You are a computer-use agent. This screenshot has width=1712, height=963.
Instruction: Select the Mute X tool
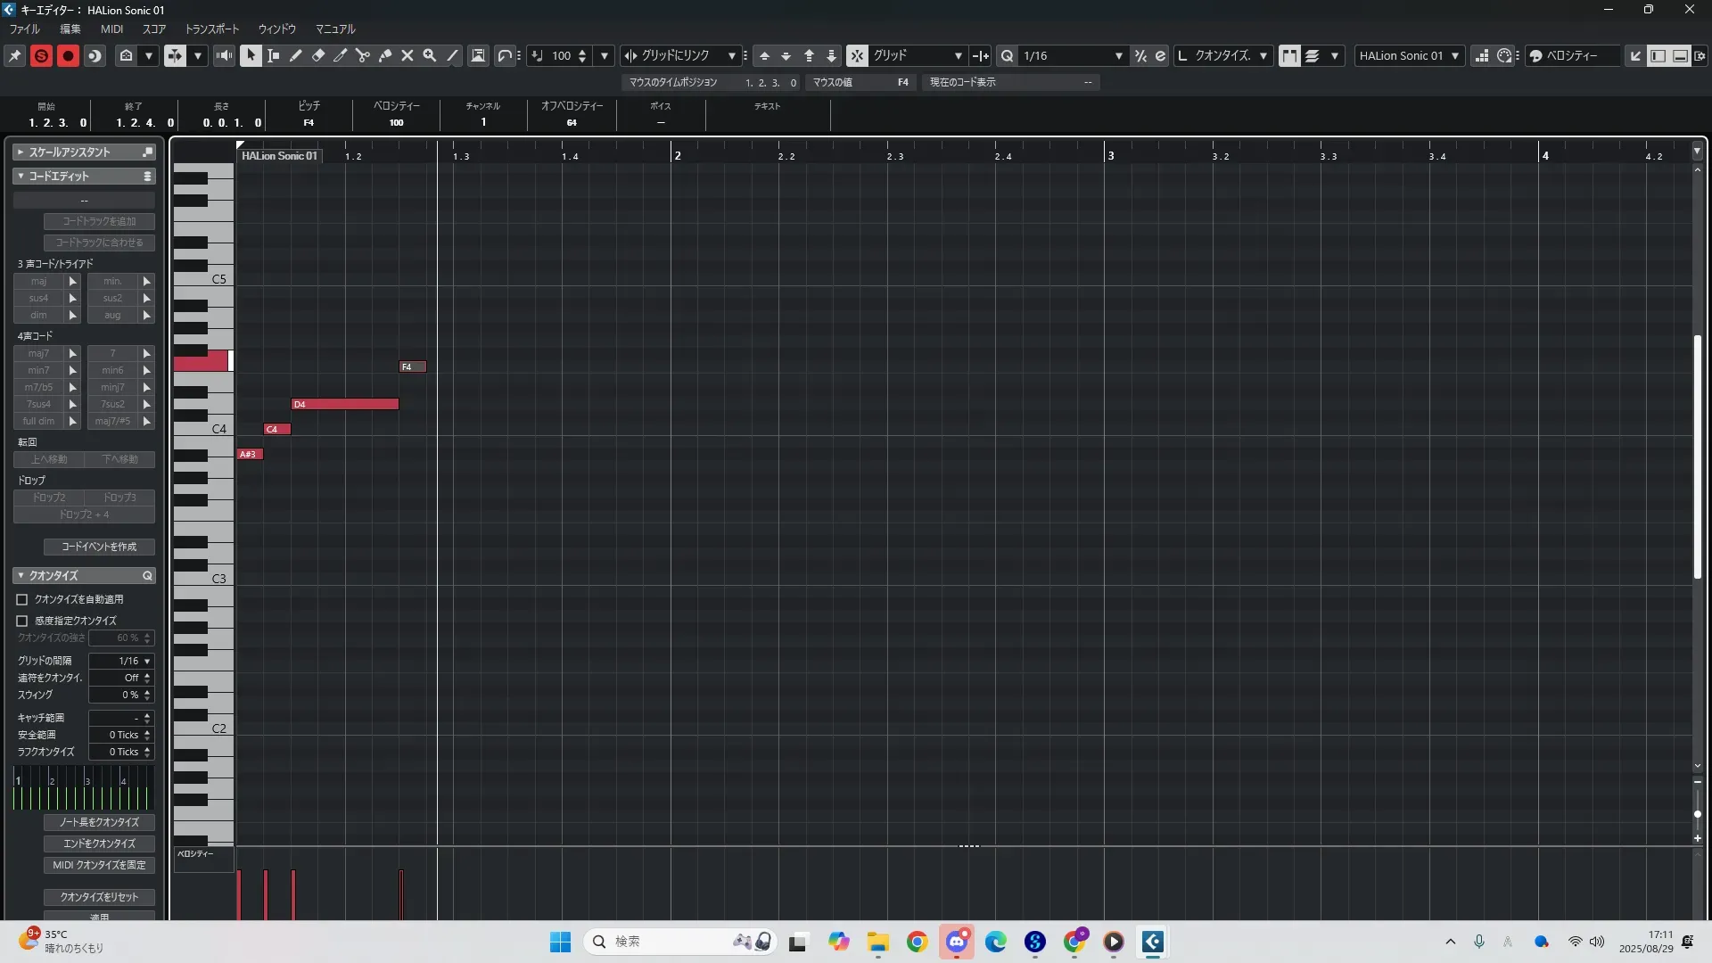tap(407, 55)
